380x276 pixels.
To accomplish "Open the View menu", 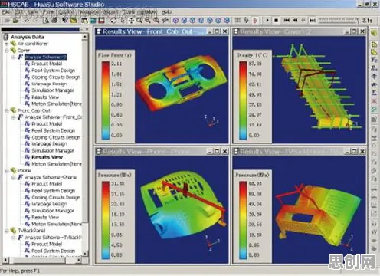I will (x=33, y=12).
